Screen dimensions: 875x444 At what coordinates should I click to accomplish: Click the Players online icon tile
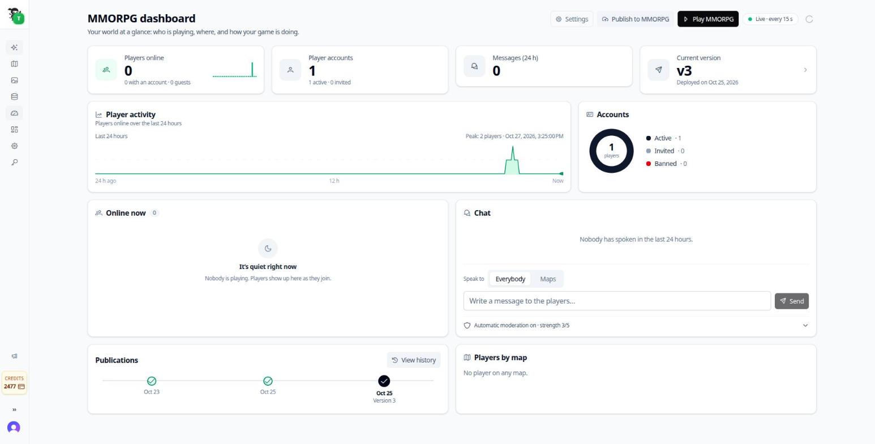[x=106, y=70]
